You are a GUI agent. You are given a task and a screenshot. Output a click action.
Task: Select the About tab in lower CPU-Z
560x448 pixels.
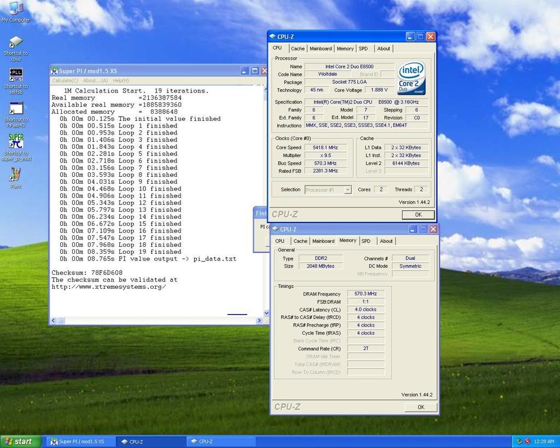[x=386, y=241]
